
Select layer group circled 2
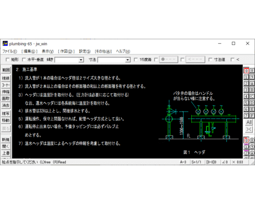(246, 153)
